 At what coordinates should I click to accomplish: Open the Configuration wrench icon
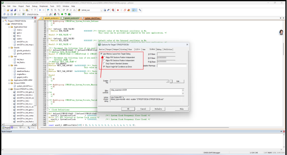[x=140, y=10]
